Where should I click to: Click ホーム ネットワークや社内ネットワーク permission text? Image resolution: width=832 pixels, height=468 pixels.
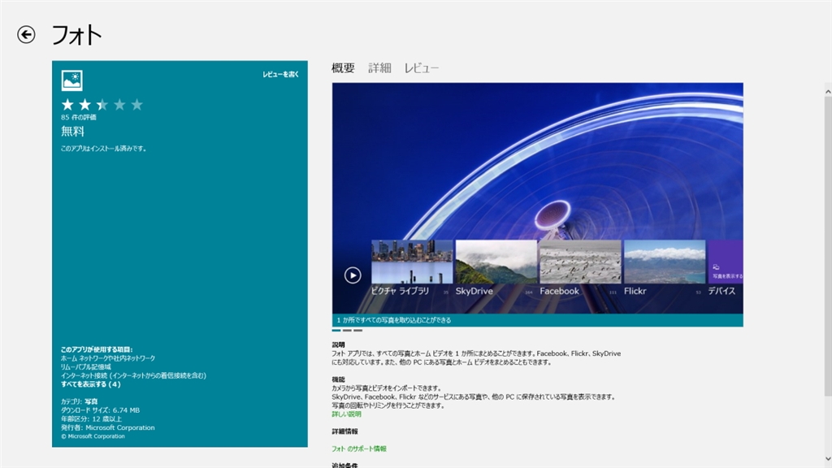tap(108, 358)
